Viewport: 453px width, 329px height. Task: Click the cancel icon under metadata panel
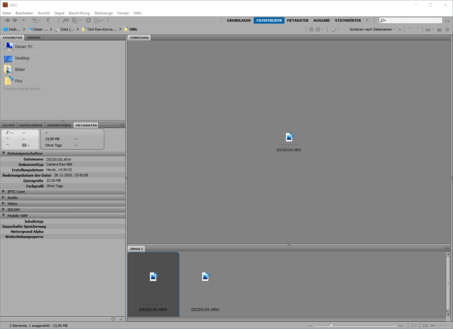point(113,319)
